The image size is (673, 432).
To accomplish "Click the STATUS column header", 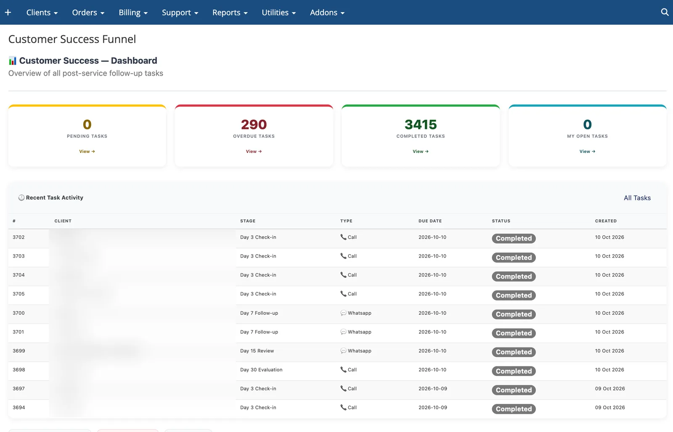I will [501, 221].
